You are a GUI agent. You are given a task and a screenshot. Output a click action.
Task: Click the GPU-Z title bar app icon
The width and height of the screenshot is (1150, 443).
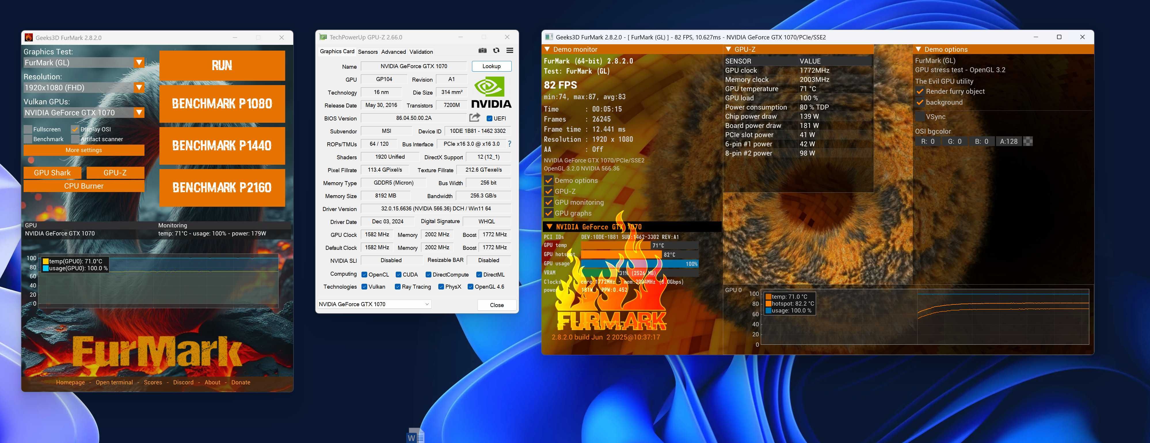pos(323,37)
